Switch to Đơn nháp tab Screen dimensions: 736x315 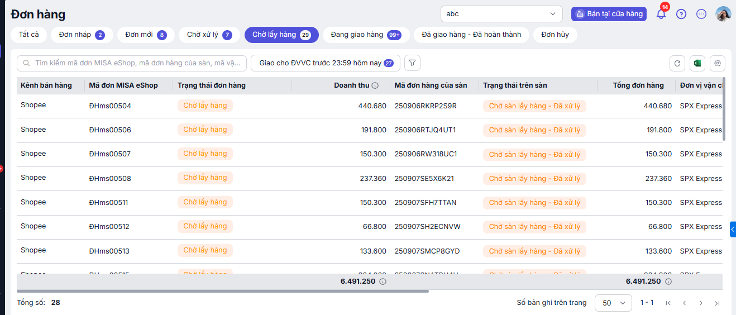pos(82,35)
